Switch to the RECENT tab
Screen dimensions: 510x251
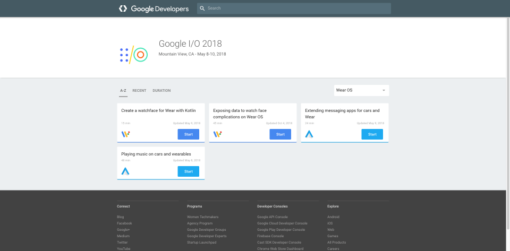click(x=139, y=91)
